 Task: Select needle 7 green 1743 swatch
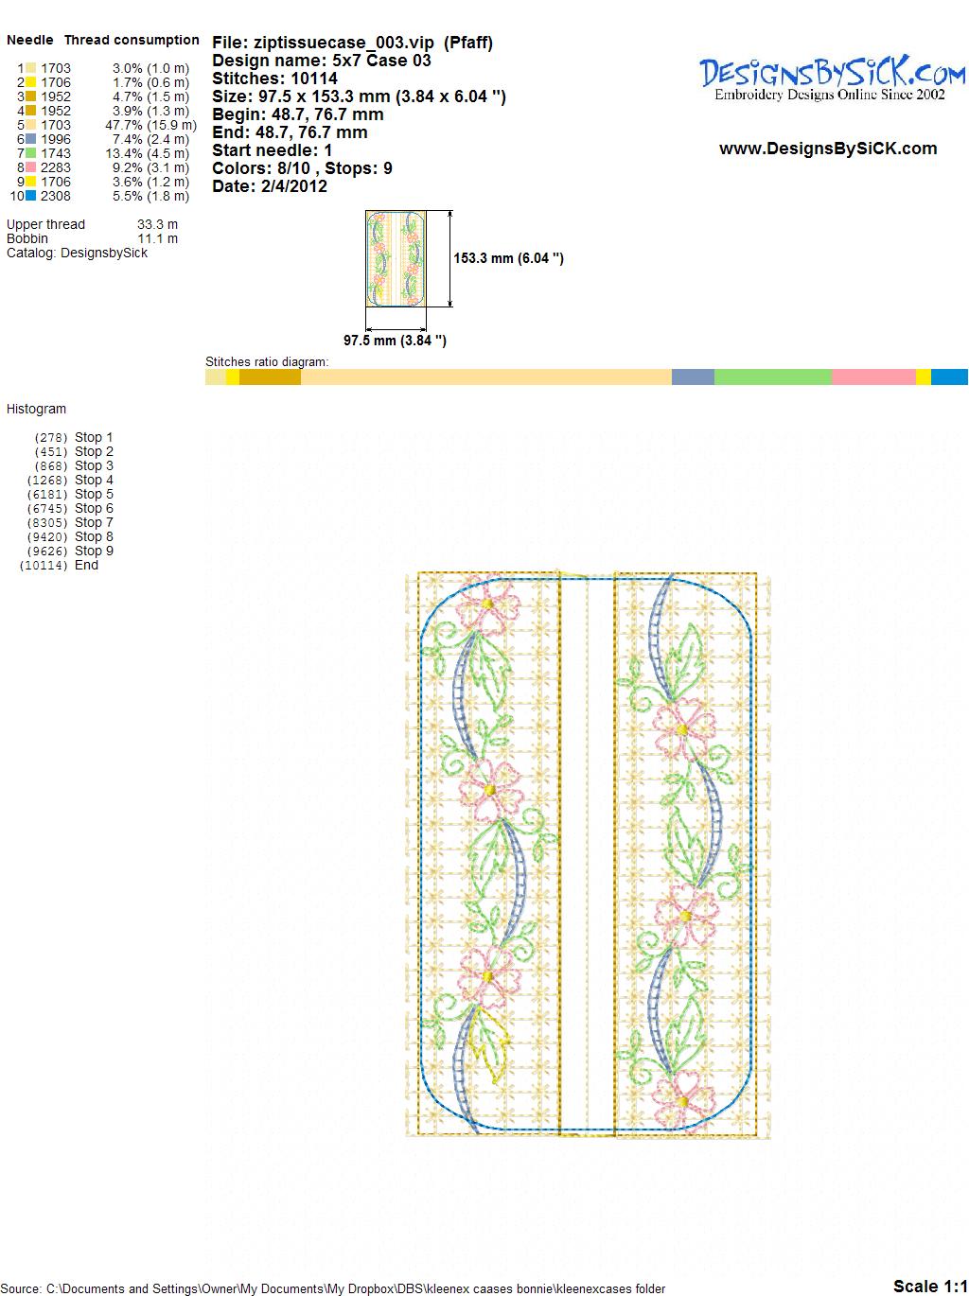coord(31,153)
